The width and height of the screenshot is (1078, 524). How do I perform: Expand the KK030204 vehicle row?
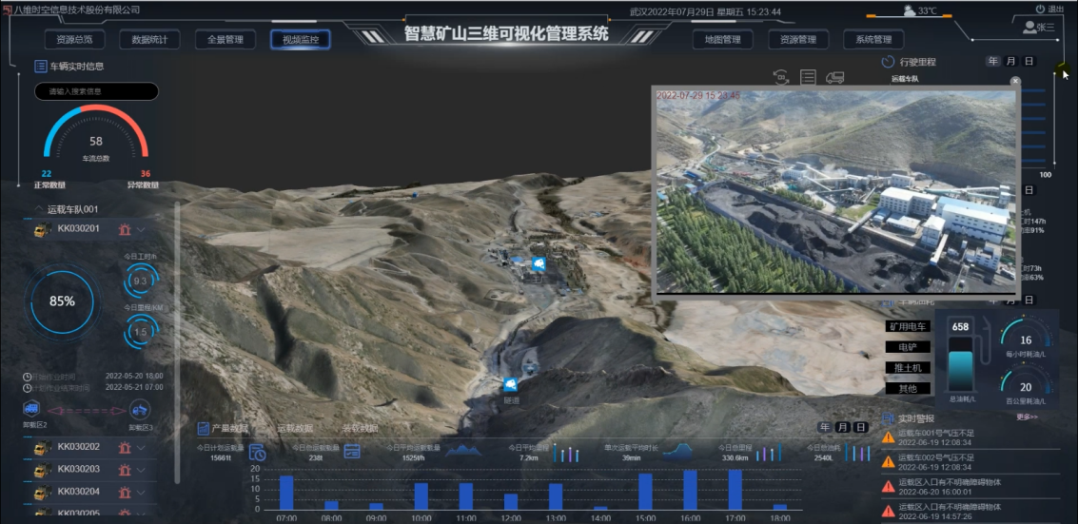[x=142, y=492]
